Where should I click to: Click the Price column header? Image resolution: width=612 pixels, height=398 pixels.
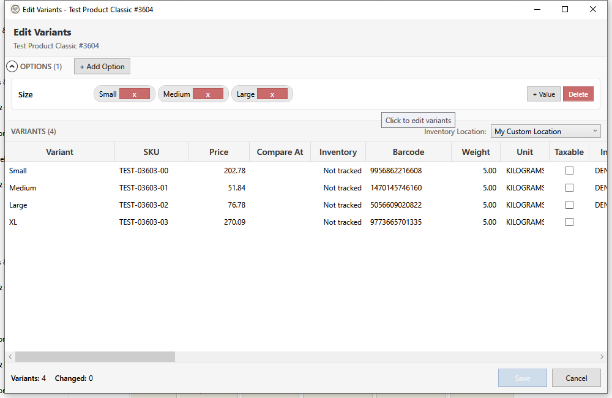pos(218,151)
